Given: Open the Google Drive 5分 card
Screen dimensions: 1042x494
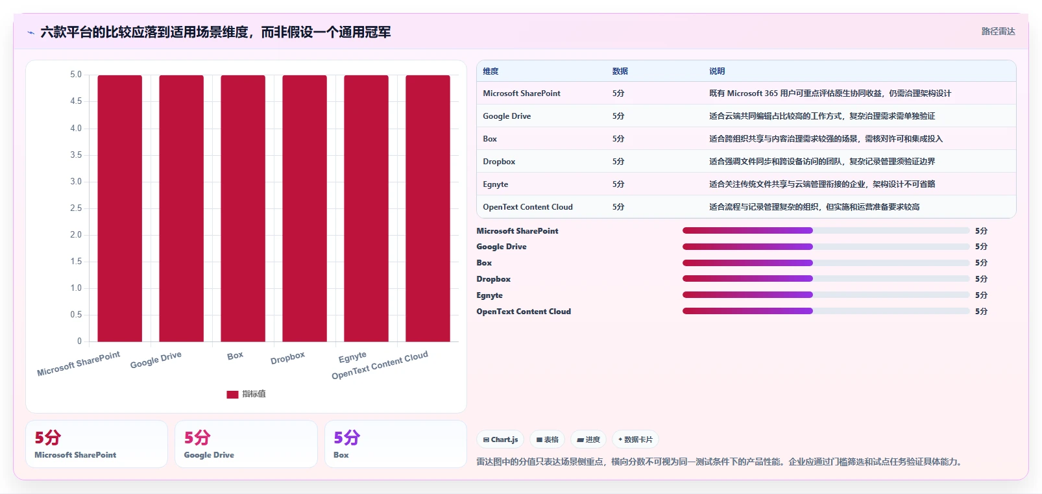Looking at the screenshot, I should pyautogui.click(x=246, y=444).
